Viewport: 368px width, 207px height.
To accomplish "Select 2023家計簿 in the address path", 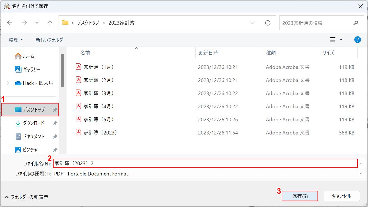I will 122,23.
